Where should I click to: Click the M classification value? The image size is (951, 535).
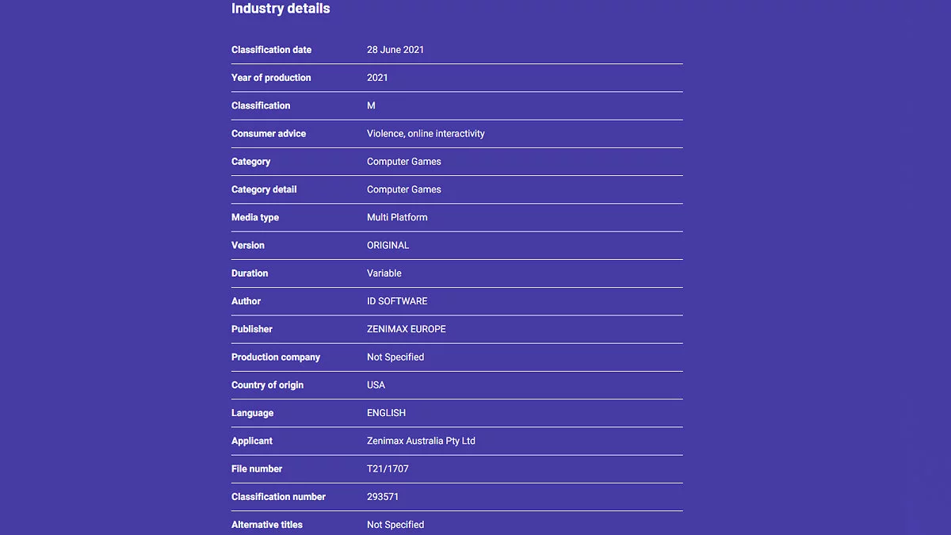point(371,105)
